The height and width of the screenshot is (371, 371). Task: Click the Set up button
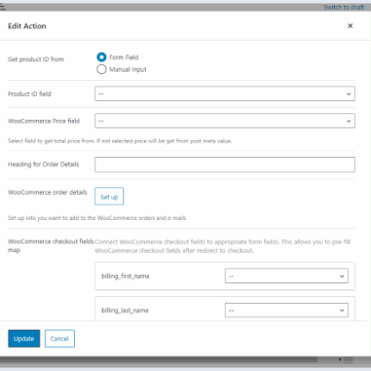[x=110, y=197]
